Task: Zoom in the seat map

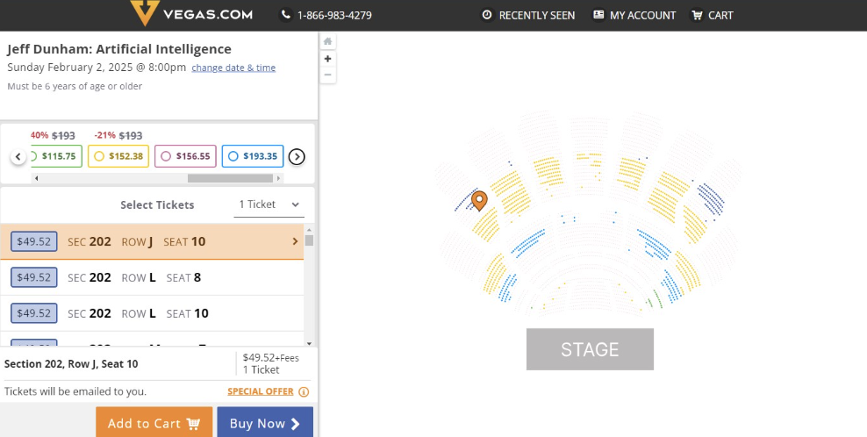Action: point(328,59)
